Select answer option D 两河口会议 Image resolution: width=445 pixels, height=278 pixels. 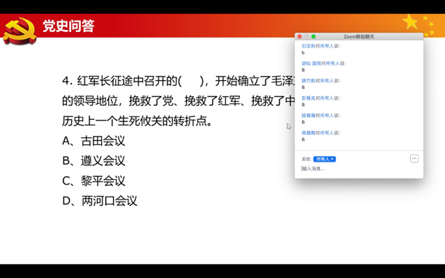[x=99, y=201]
